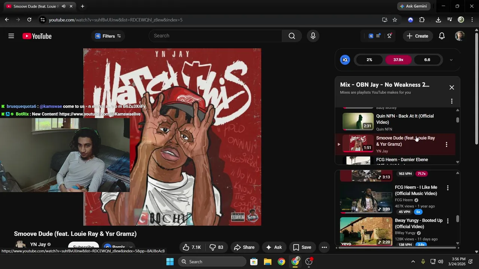Image resolution: width=479 pixels, height=269 pixels.
Task: Search with voice microphone icon
Action: (x=313, y=36)
